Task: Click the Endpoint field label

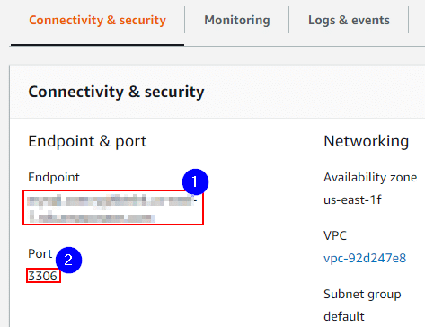Action: coord(54,177)
